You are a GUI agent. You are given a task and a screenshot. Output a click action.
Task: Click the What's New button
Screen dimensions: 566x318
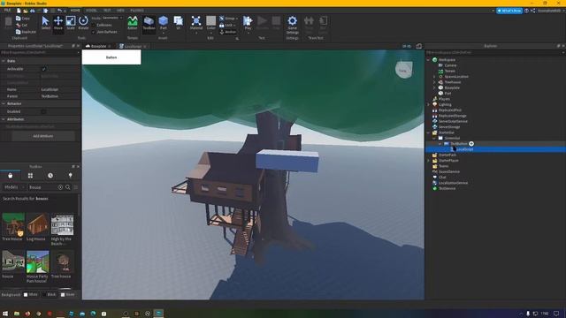click(x=509, y=11)
